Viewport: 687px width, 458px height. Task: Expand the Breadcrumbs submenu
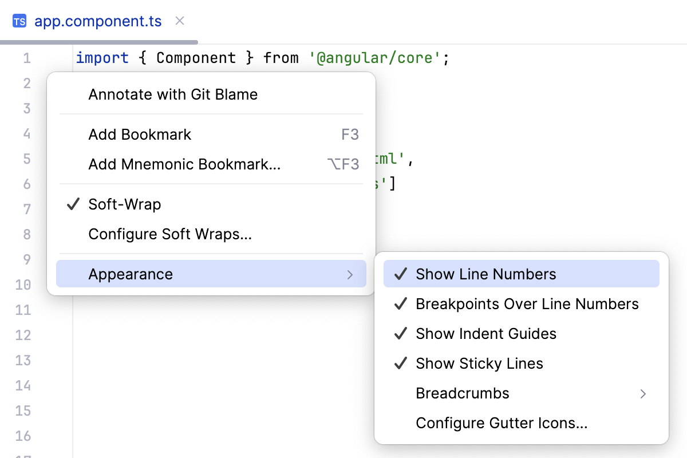pyautogui.click(x=462, y=393)
